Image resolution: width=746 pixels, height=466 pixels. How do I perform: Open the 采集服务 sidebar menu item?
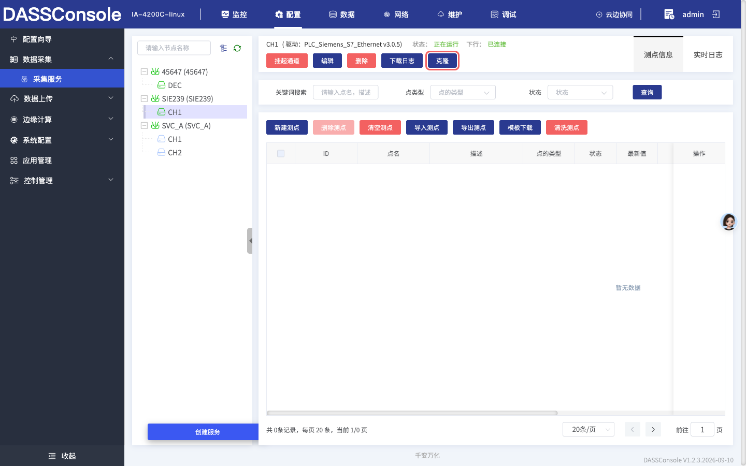coord(62,79)
